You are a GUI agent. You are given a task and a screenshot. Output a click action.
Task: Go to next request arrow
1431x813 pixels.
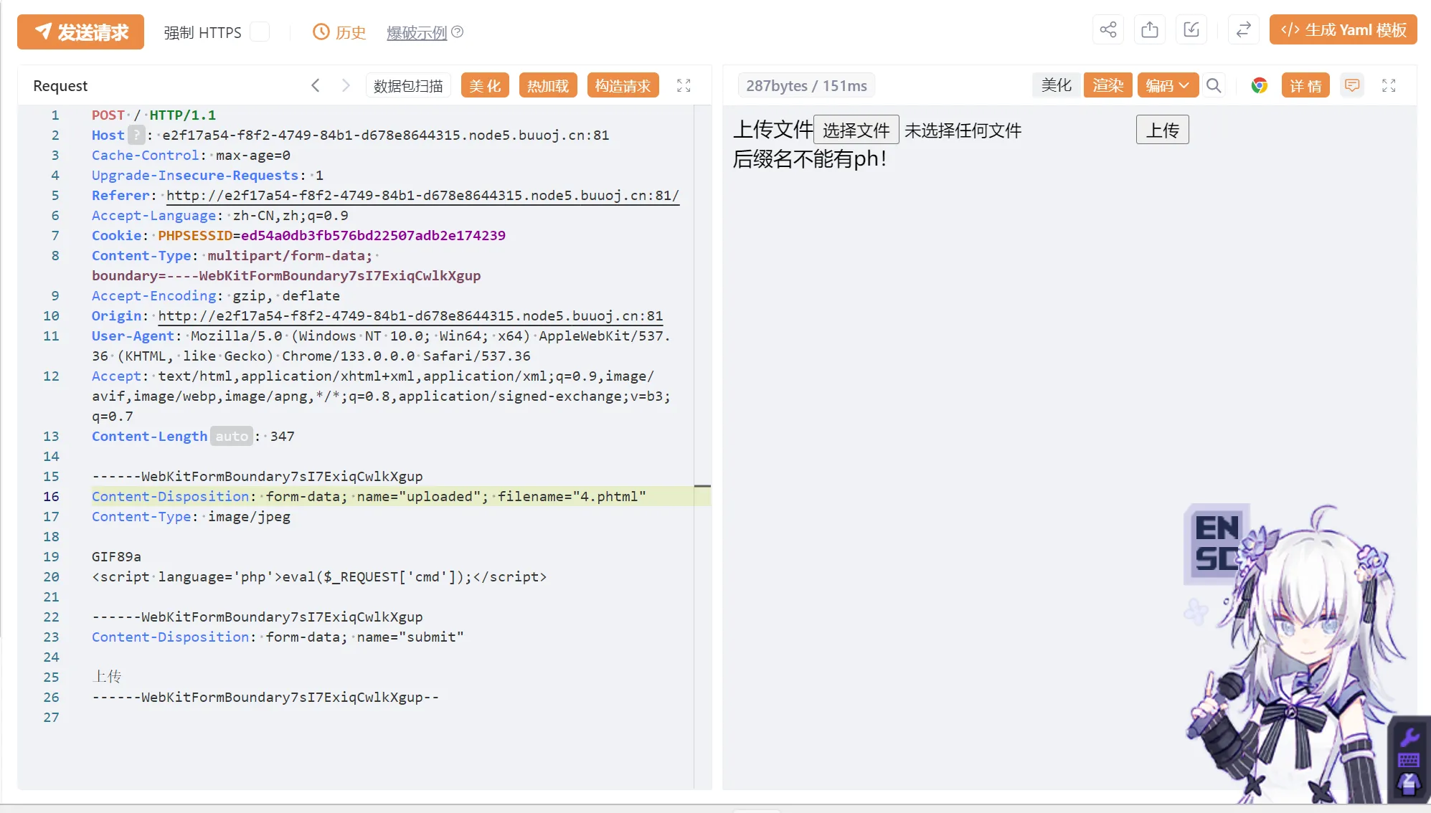pyautogui.click(x=346, y=85)
